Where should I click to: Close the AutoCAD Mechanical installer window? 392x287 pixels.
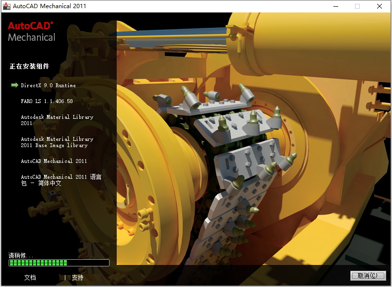pos(379,6)
